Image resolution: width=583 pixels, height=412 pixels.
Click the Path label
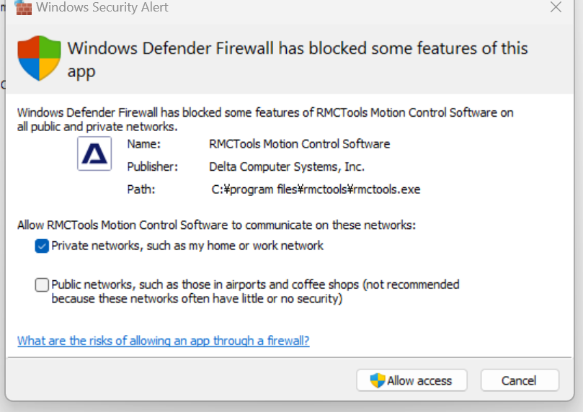141,189
